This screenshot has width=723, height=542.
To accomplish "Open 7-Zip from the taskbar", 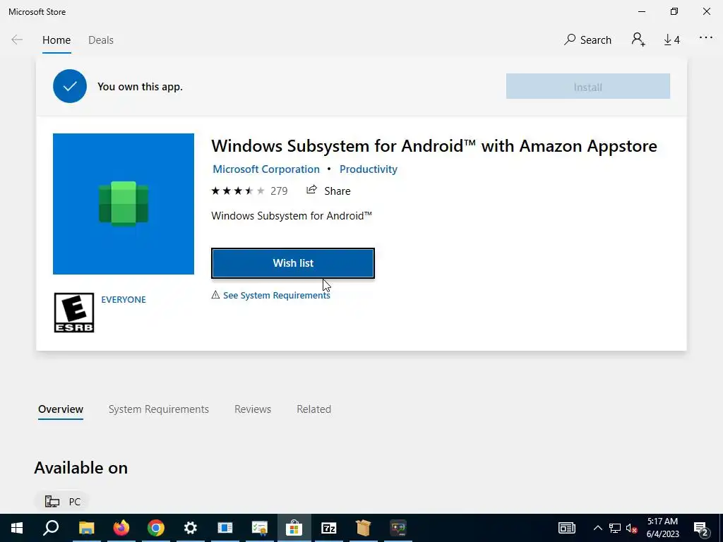I will (329, 528).
